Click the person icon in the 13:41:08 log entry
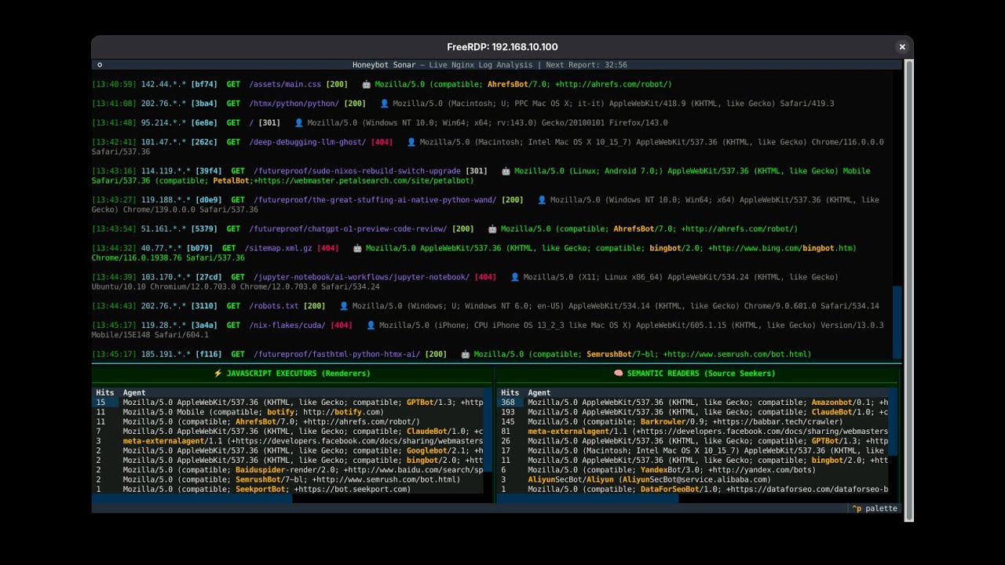The width and height of the screenshot is (1005, 565). tap(384, 104)
